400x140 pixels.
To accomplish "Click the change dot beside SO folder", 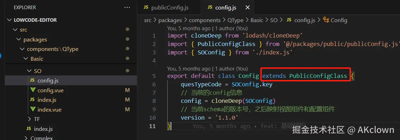I will (x=128, y=71).
